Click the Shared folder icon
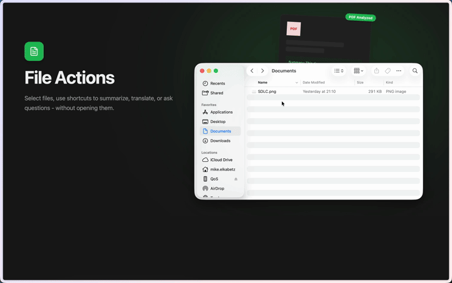Viewport: 452px width, 283px height. [x=205, y=93]
